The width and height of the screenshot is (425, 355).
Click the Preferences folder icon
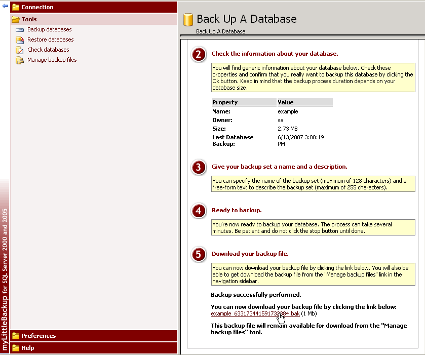16,336
